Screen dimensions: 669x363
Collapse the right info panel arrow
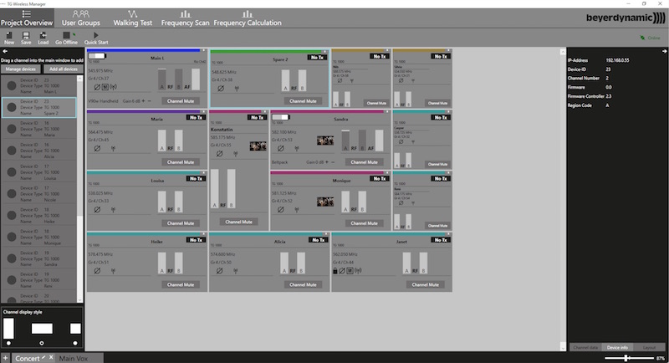pos(664,52)
